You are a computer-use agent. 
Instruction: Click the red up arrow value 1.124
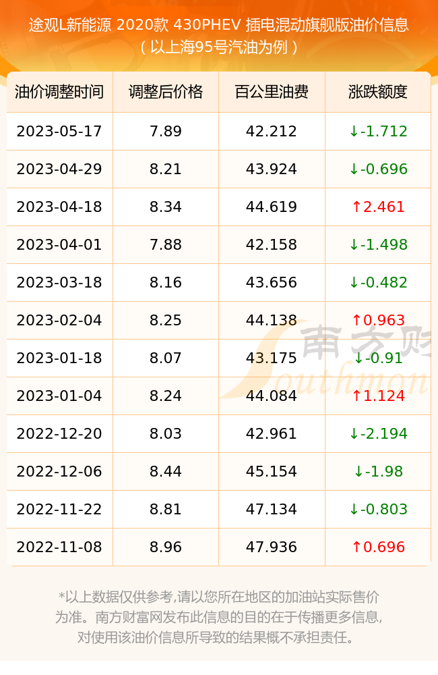tap(378, 396)
